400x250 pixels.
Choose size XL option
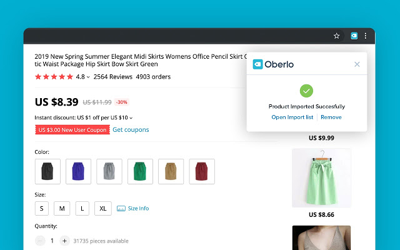coord(103,208)
